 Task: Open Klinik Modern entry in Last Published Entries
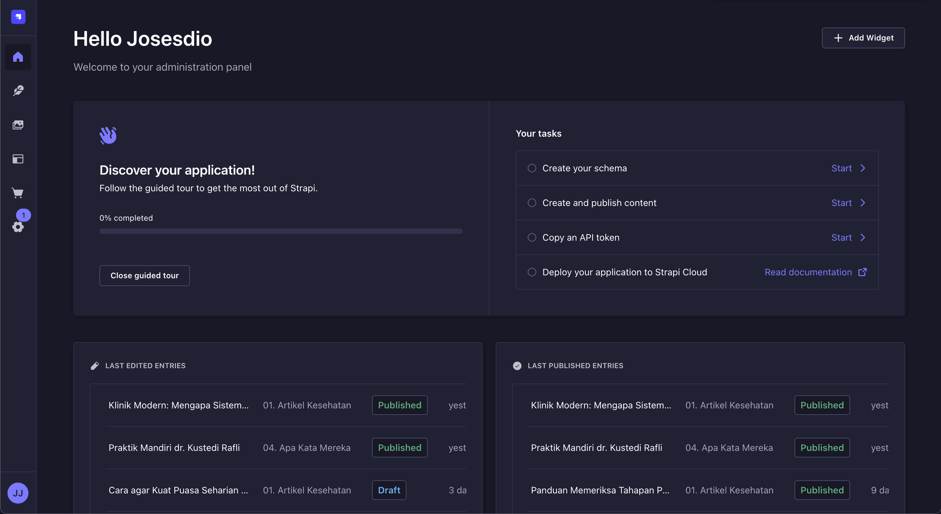pos(601,405)
